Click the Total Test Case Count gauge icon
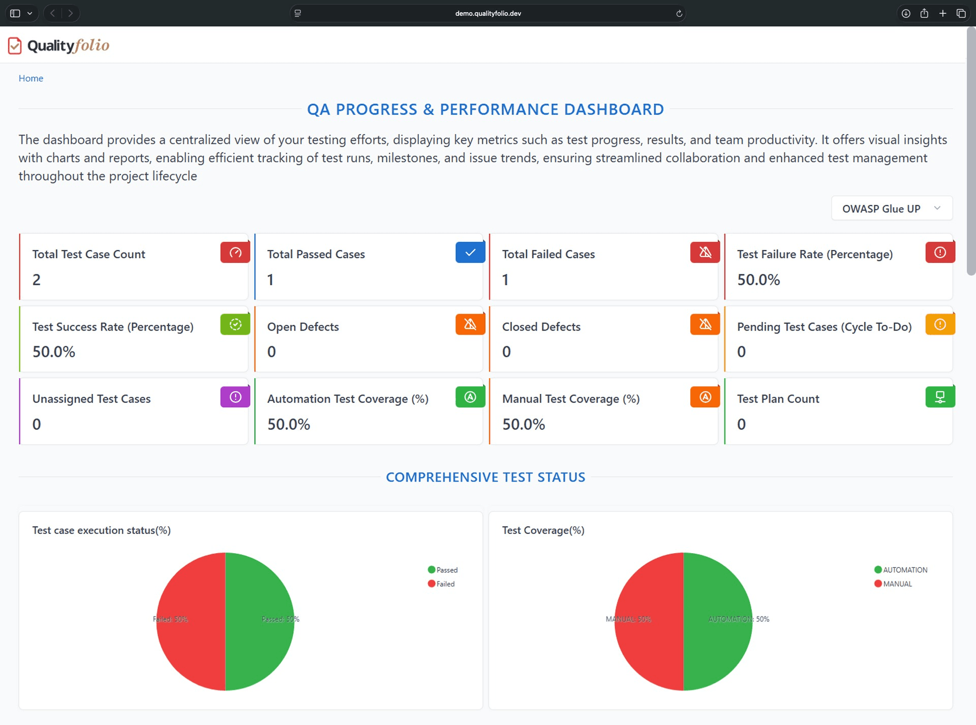The height and width of the screenshot is (725, 976). click(x=235, y=253)
